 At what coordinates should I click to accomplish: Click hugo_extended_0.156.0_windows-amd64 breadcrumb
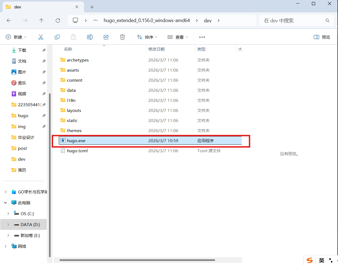pos(147,20)
